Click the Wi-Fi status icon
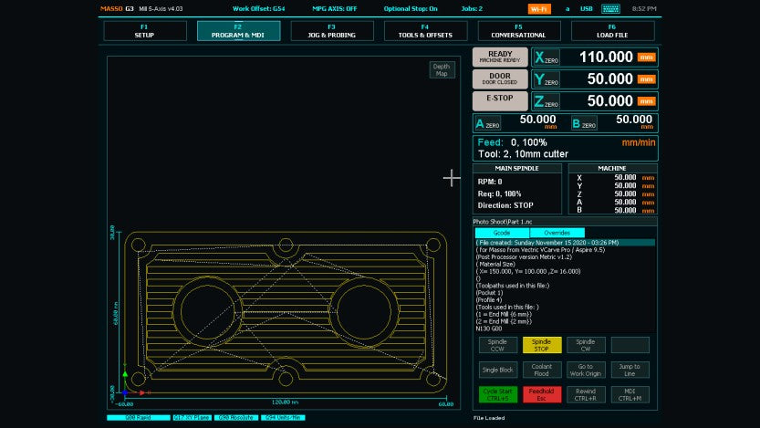760x428 pixels. click(x=539, y=8)
